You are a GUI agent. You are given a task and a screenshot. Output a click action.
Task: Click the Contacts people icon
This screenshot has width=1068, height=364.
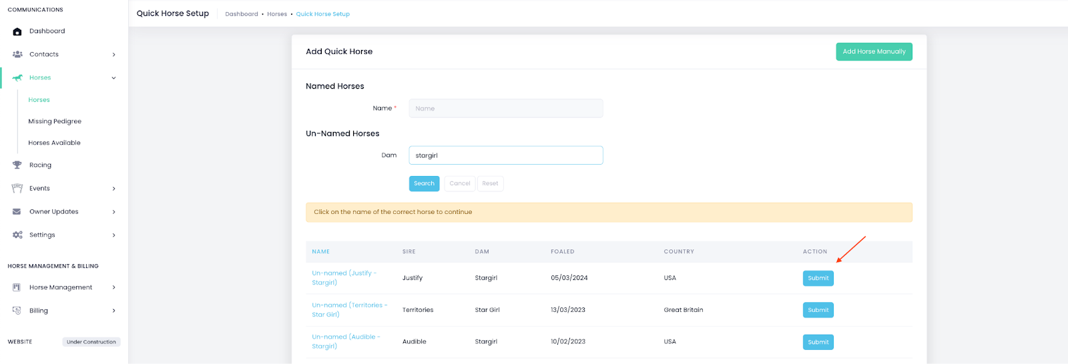(17, 55)
